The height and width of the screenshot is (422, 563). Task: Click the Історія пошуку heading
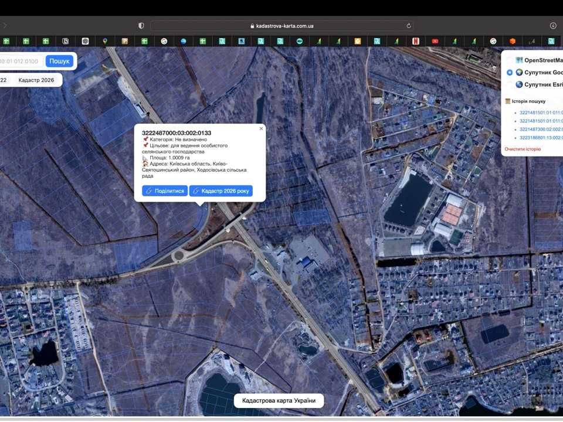(528, 101)
